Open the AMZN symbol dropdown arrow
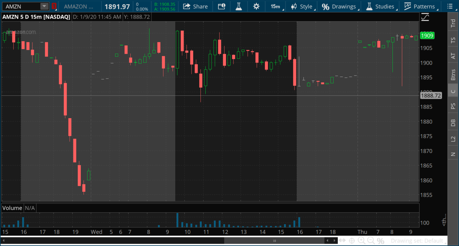 coord(44,6)
